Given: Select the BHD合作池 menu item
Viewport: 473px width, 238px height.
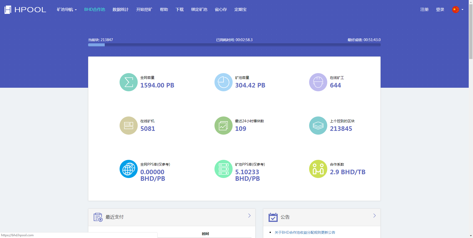Looking at the screenshot, I should (x=95, y=10).
